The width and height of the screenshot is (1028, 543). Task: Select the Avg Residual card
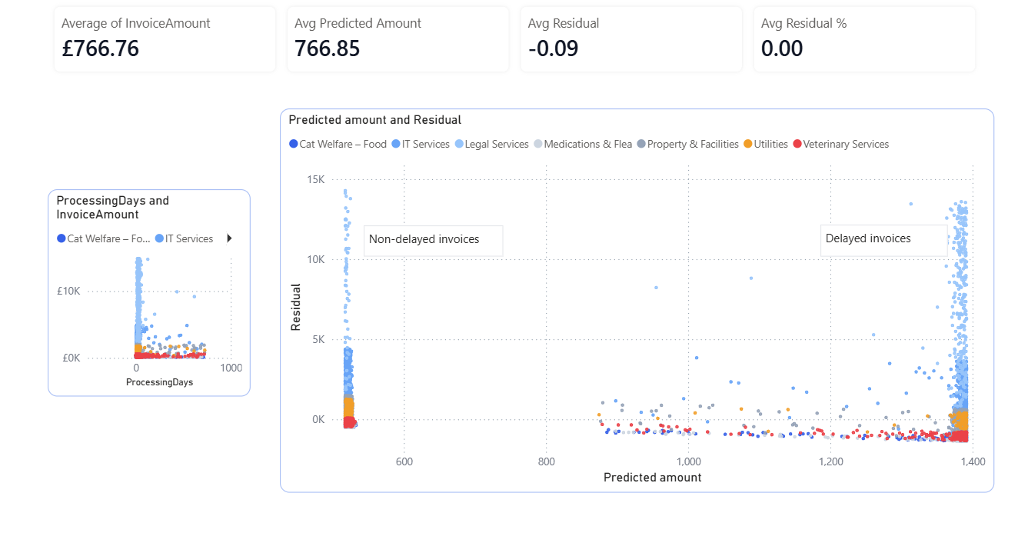point(630,39)
